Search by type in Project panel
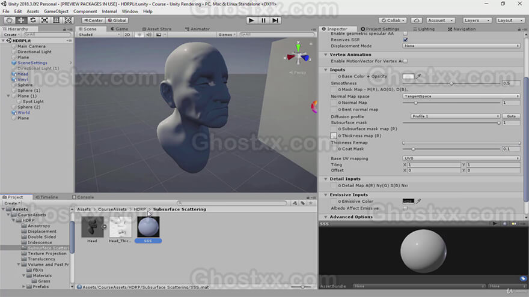Screen dimensions: 529x297 [x=295, y=203]
